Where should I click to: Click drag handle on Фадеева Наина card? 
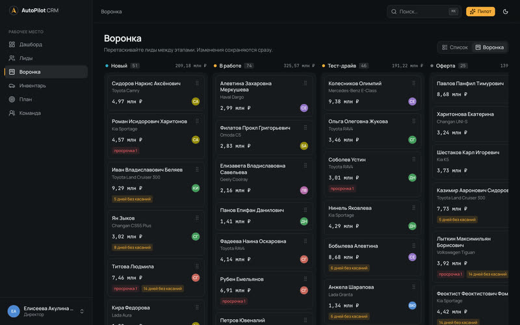tap(305, 241)
